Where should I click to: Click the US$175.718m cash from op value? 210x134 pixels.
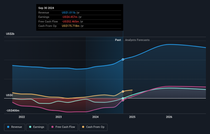coord(71,26)
